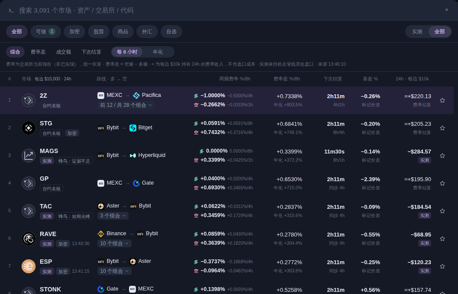Click 费率差 %/8h column header
Screen dimensions: 458x294
click(287, 79)
